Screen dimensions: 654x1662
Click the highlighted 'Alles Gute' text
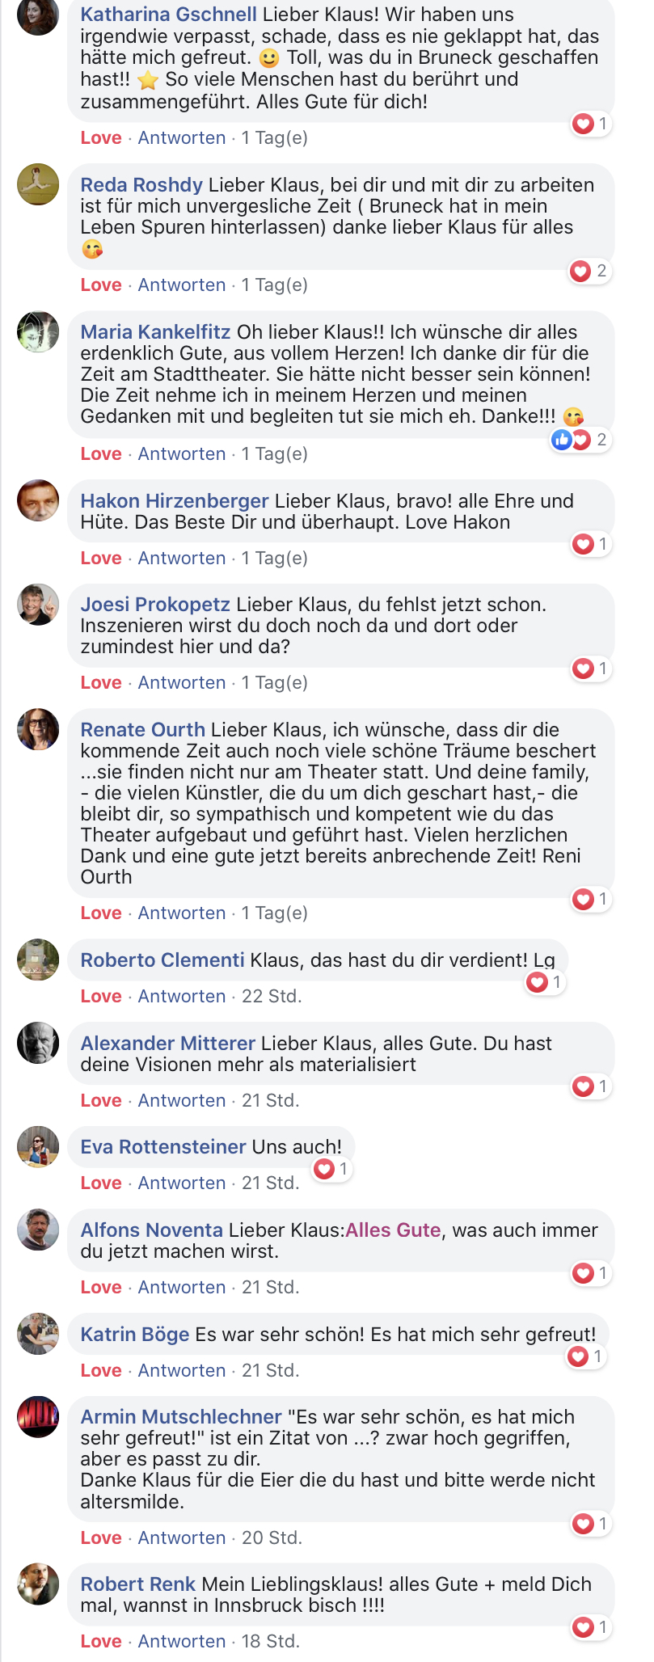(394, 1230)
